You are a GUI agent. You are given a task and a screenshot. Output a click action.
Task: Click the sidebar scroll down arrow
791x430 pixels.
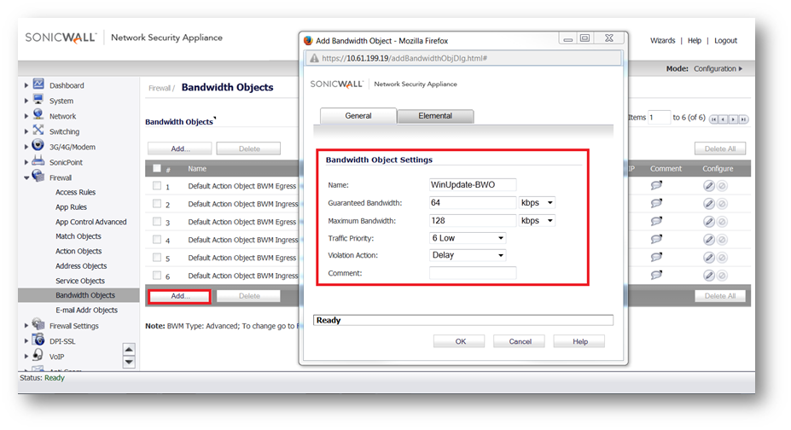[x=129, y=362]
